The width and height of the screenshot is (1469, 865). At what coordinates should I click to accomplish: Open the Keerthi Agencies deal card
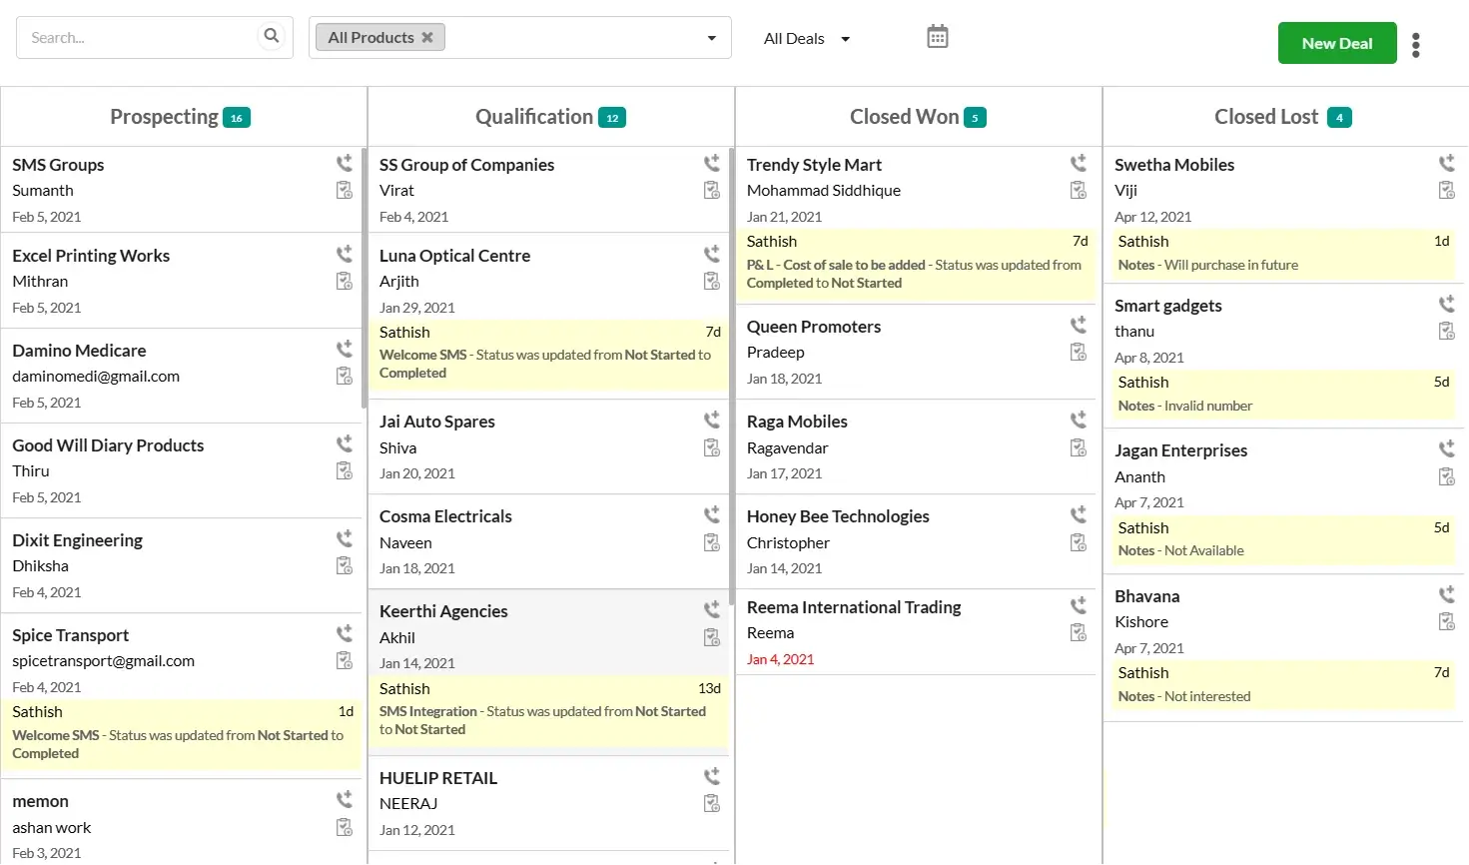click(443, 610)
